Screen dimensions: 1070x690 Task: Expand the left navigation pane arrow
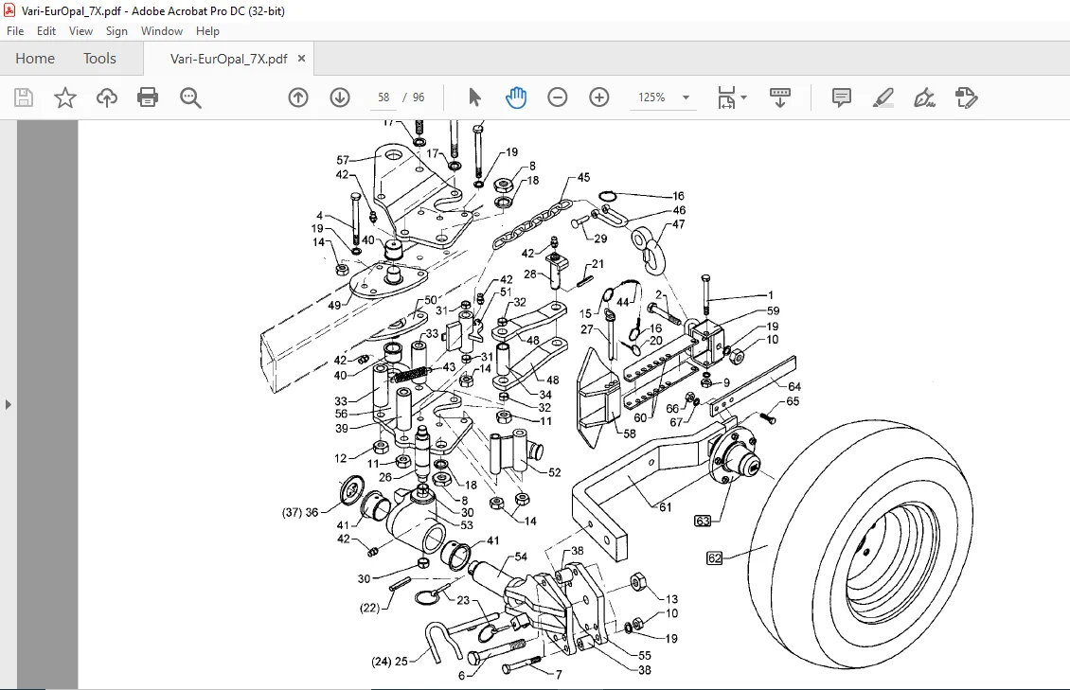pos(8,404)
